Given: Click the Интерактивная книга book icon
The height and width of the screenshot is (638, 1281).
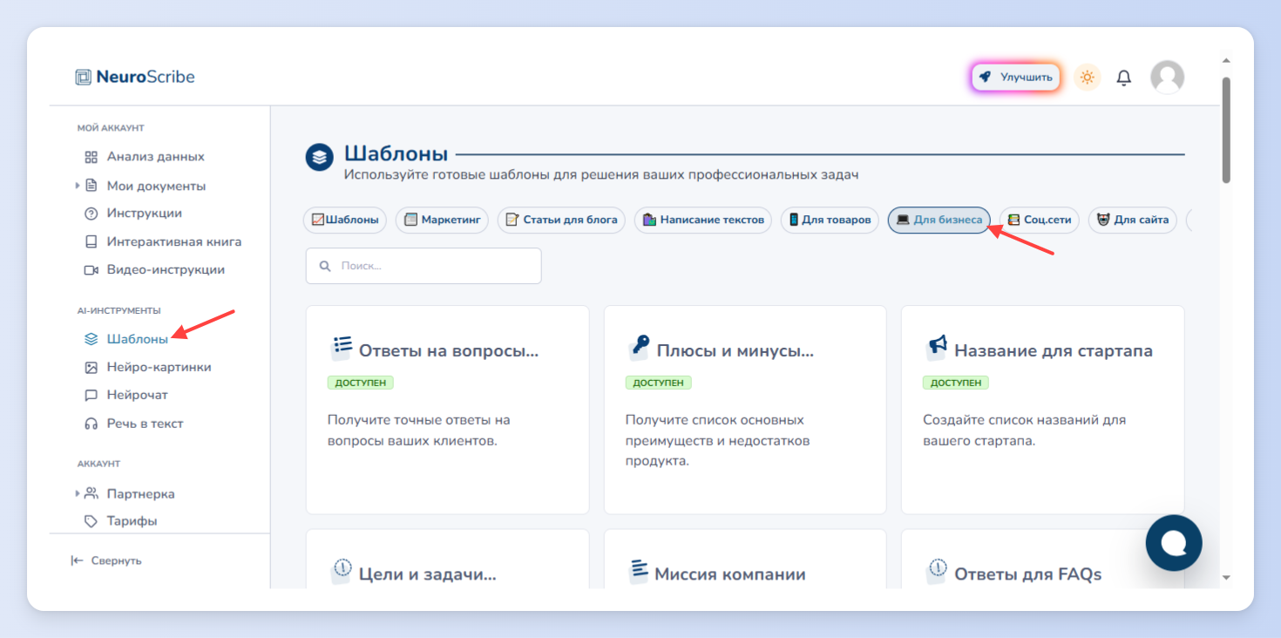Looking at the screenshot, I should point(91,241).
